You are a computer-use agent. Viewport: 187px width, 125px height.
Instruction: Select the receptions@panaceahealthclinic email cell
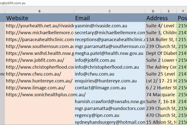click(x=110, y=39)
